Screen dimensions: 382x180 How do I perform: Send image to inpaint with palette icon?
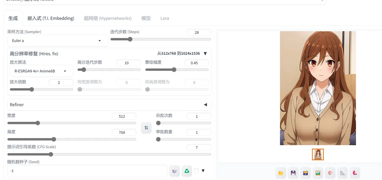click(x=330, y=173)
